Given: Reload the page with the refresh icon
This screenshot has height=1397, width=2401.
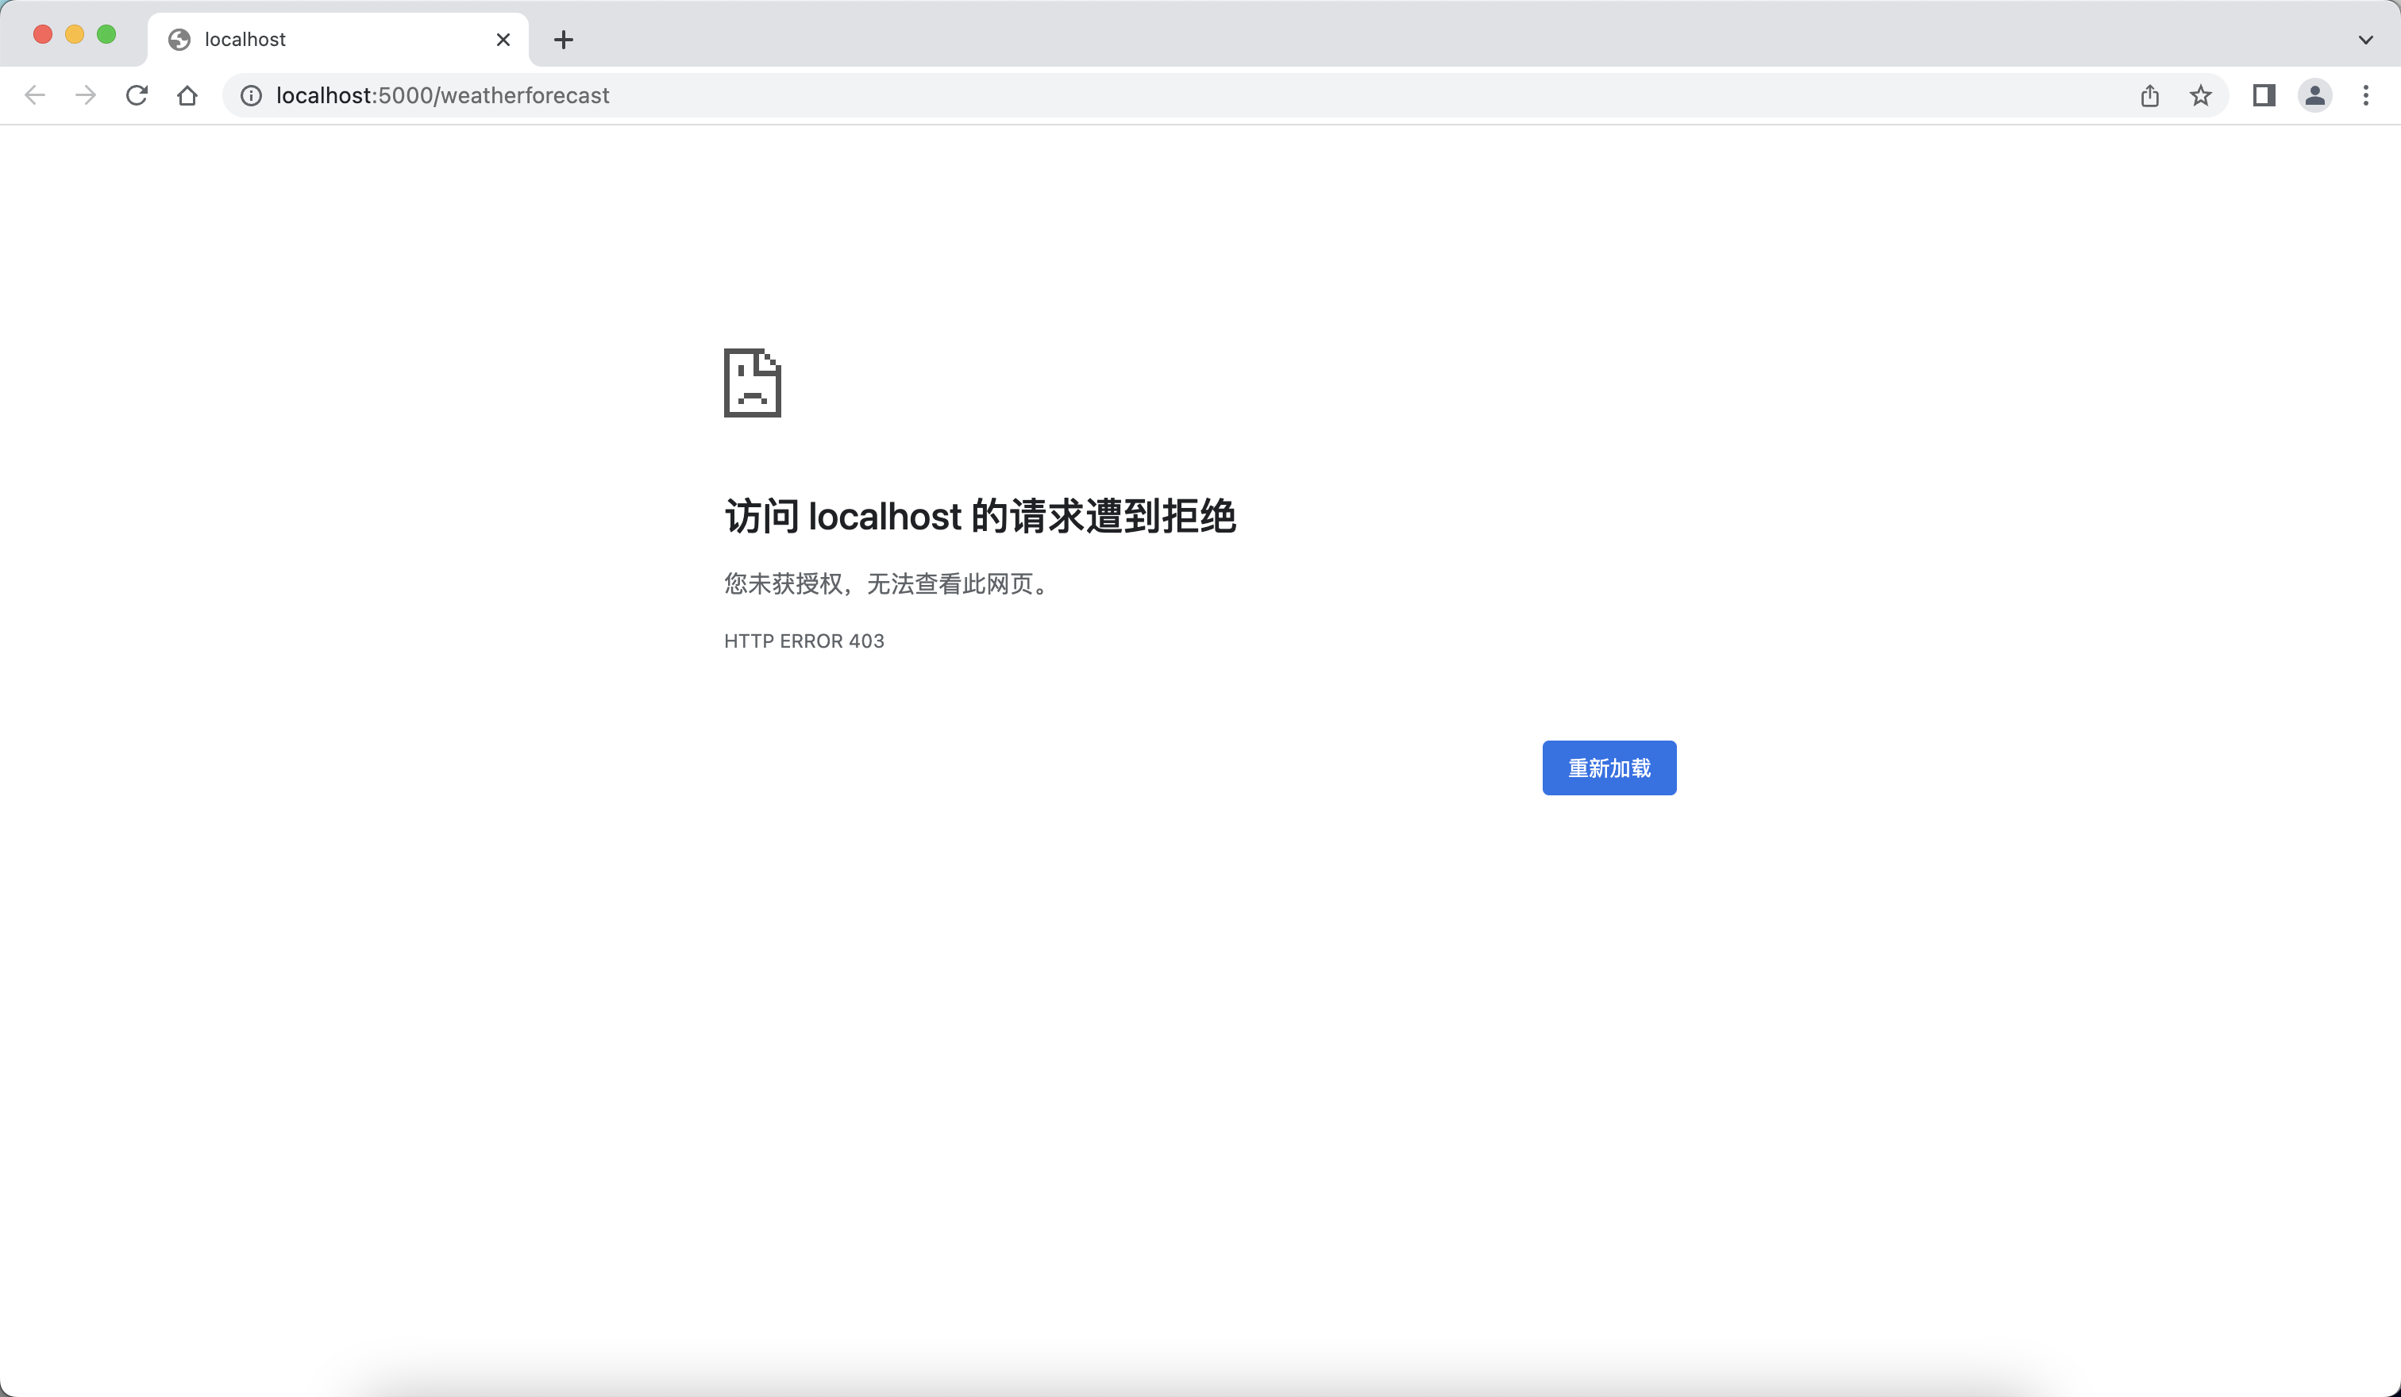Looking at the screenshot, I should click(x=137, y=95).
